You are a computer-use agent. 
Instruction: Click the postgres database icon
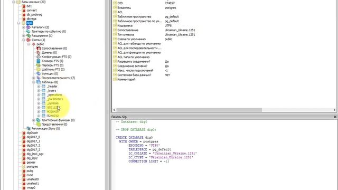[x=24, y=167]
